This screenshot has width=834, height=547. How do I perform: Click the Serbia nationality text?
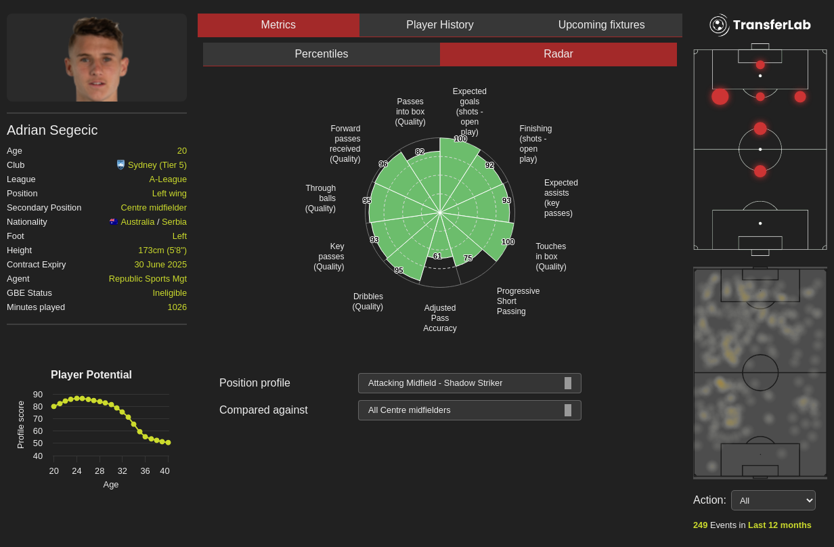(174, 222)
